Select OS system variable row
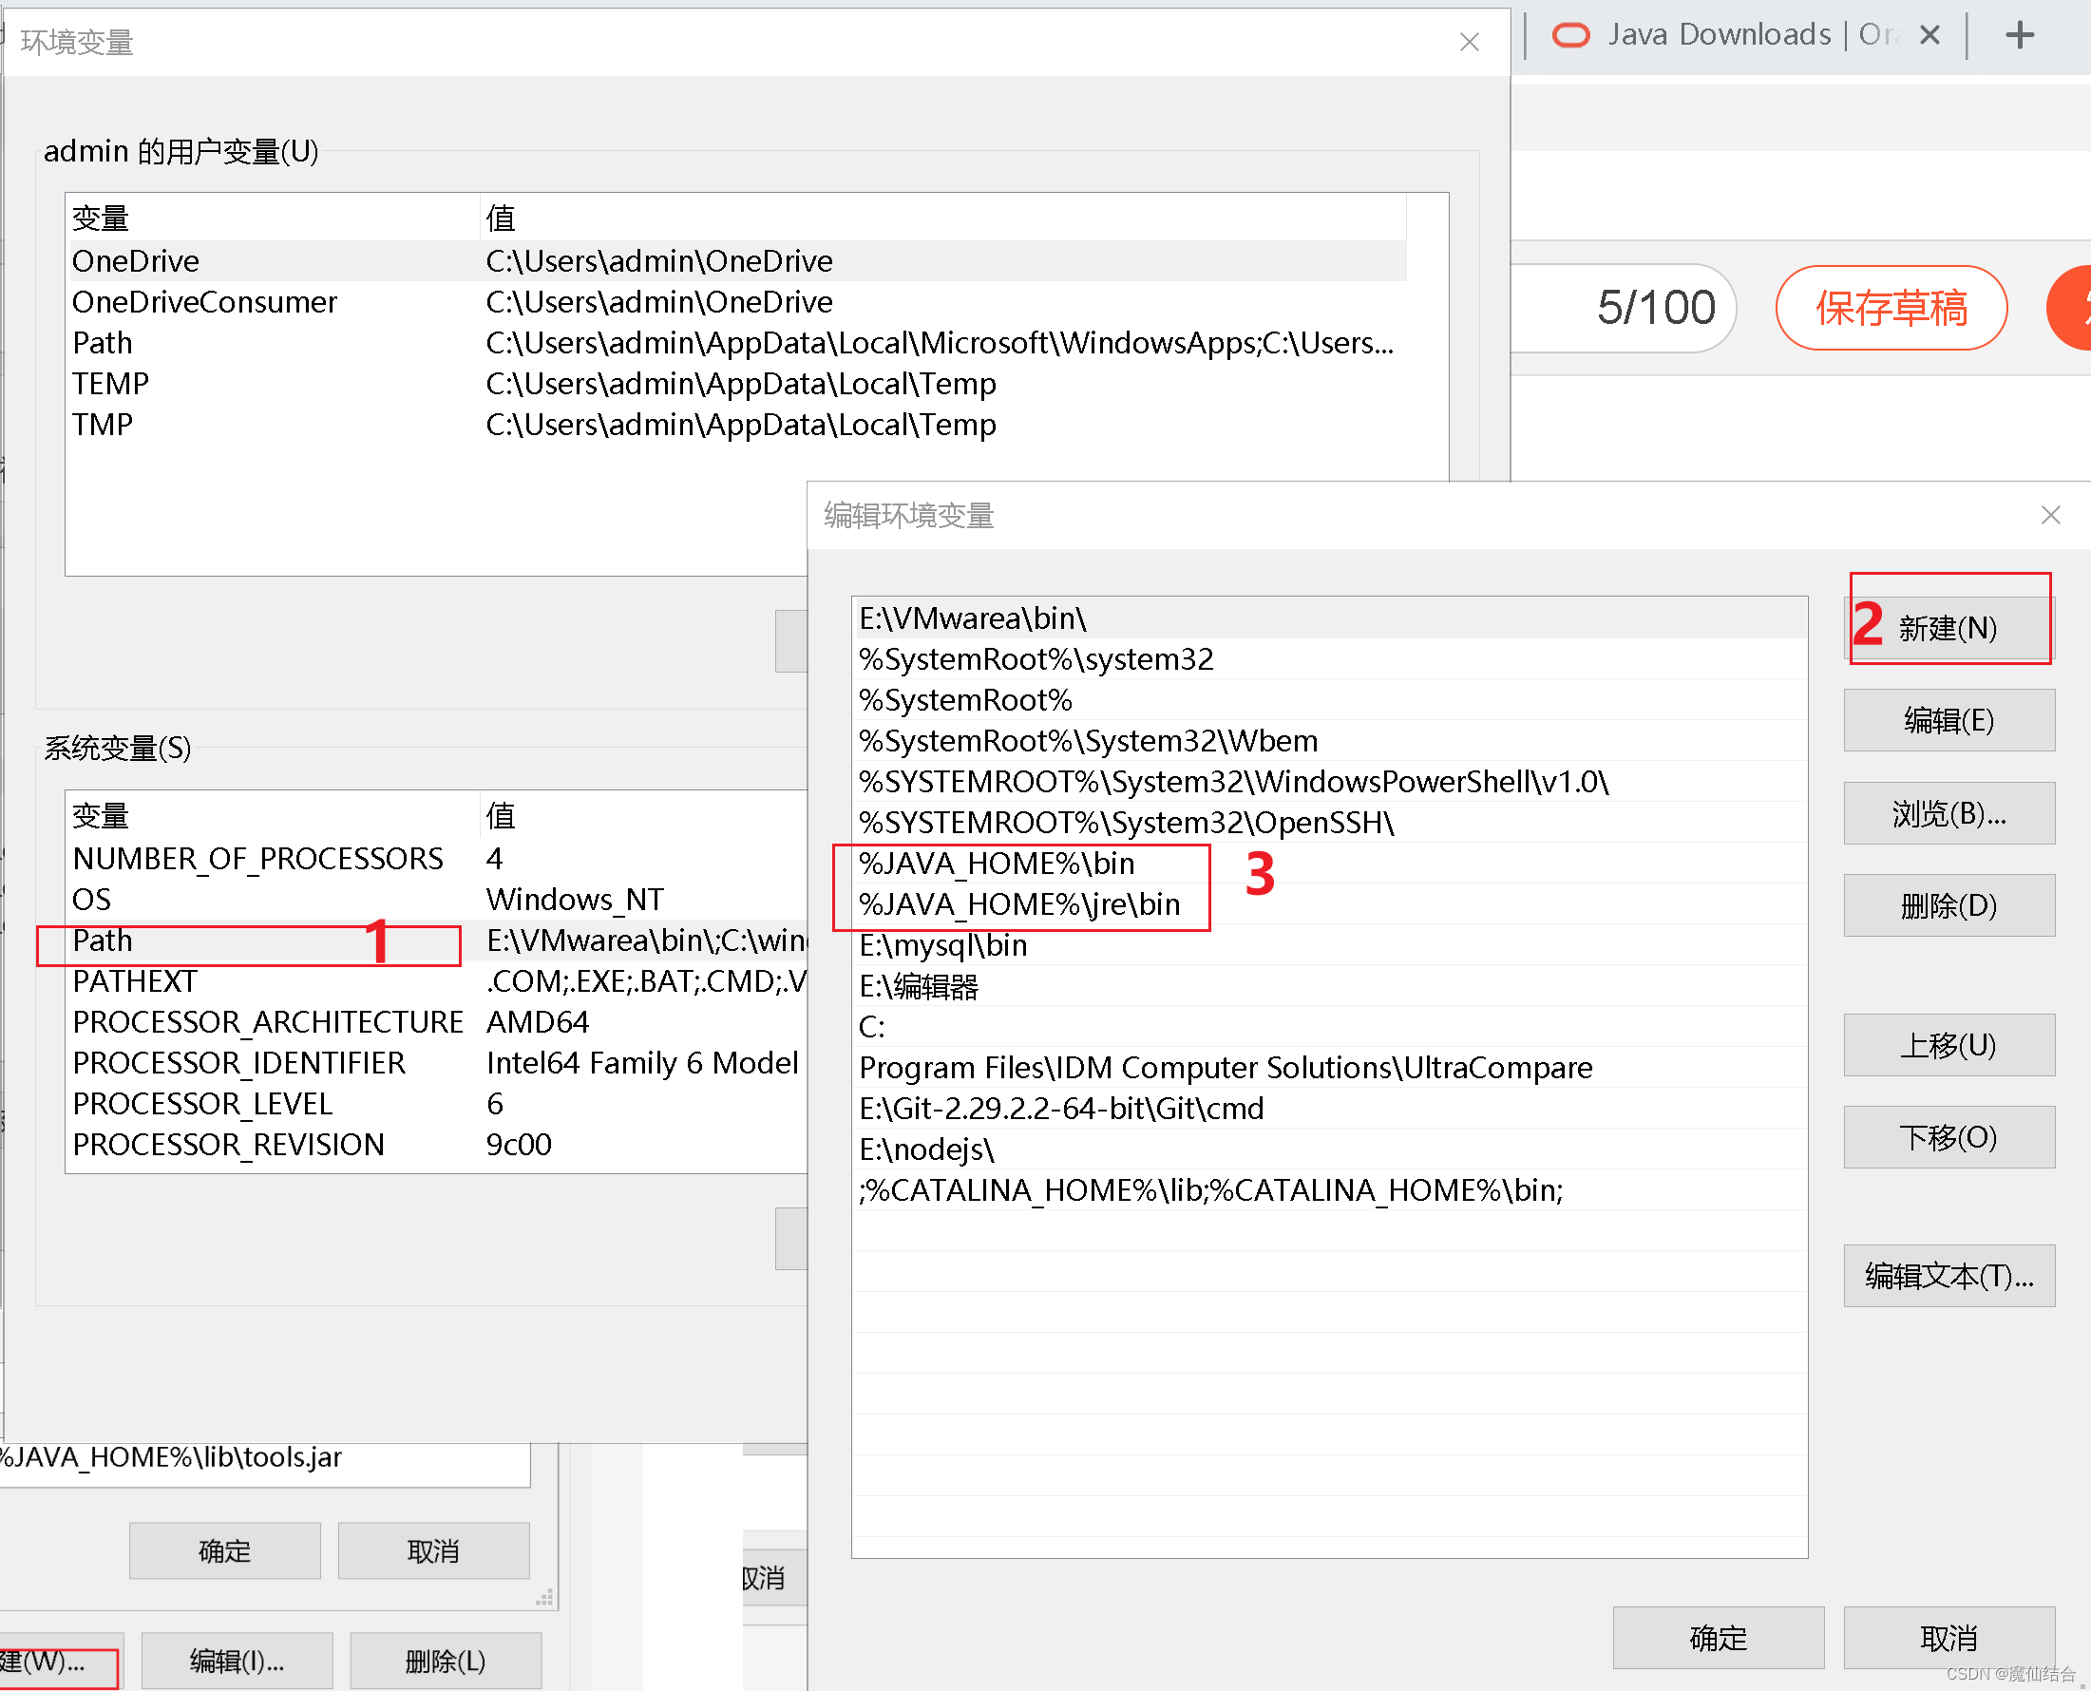The width and height of the screenshot is (2091, 1691). [x=437, y=900]
